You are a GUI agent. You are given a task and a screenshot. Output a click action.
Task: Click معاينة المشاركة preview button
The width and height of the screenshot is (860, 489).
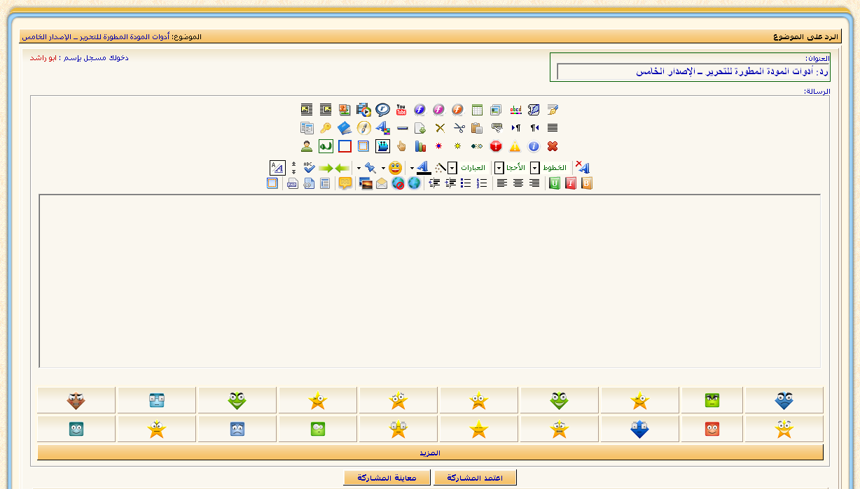point(387,478)
